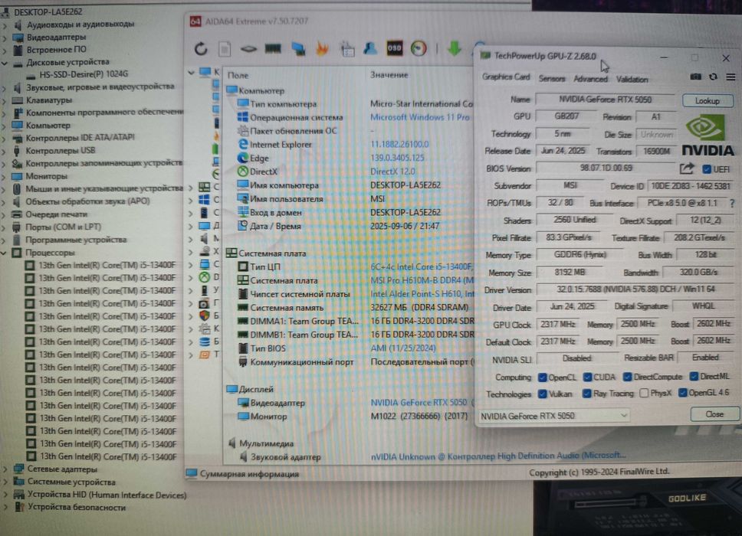This screenshot has width=742, height=536.
Task: Collapse the top computer node in AIDA64 tree
Action: (191, 72)
